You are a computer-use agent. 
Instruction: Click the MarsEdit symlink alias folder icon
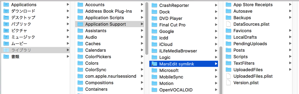coord(154,64)
